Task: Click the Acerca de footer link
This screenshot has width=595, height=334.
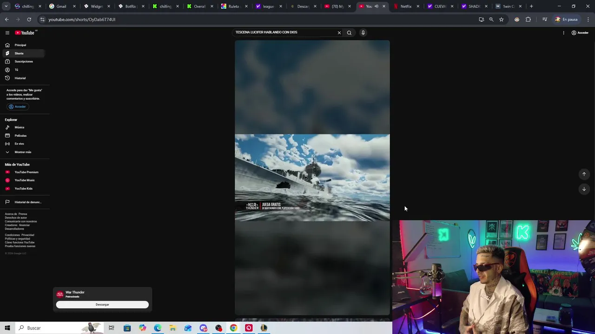Action: click(x=11, y=214)
